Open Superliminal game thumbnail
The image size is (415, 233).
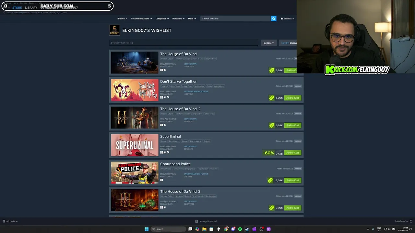[135, 145]
